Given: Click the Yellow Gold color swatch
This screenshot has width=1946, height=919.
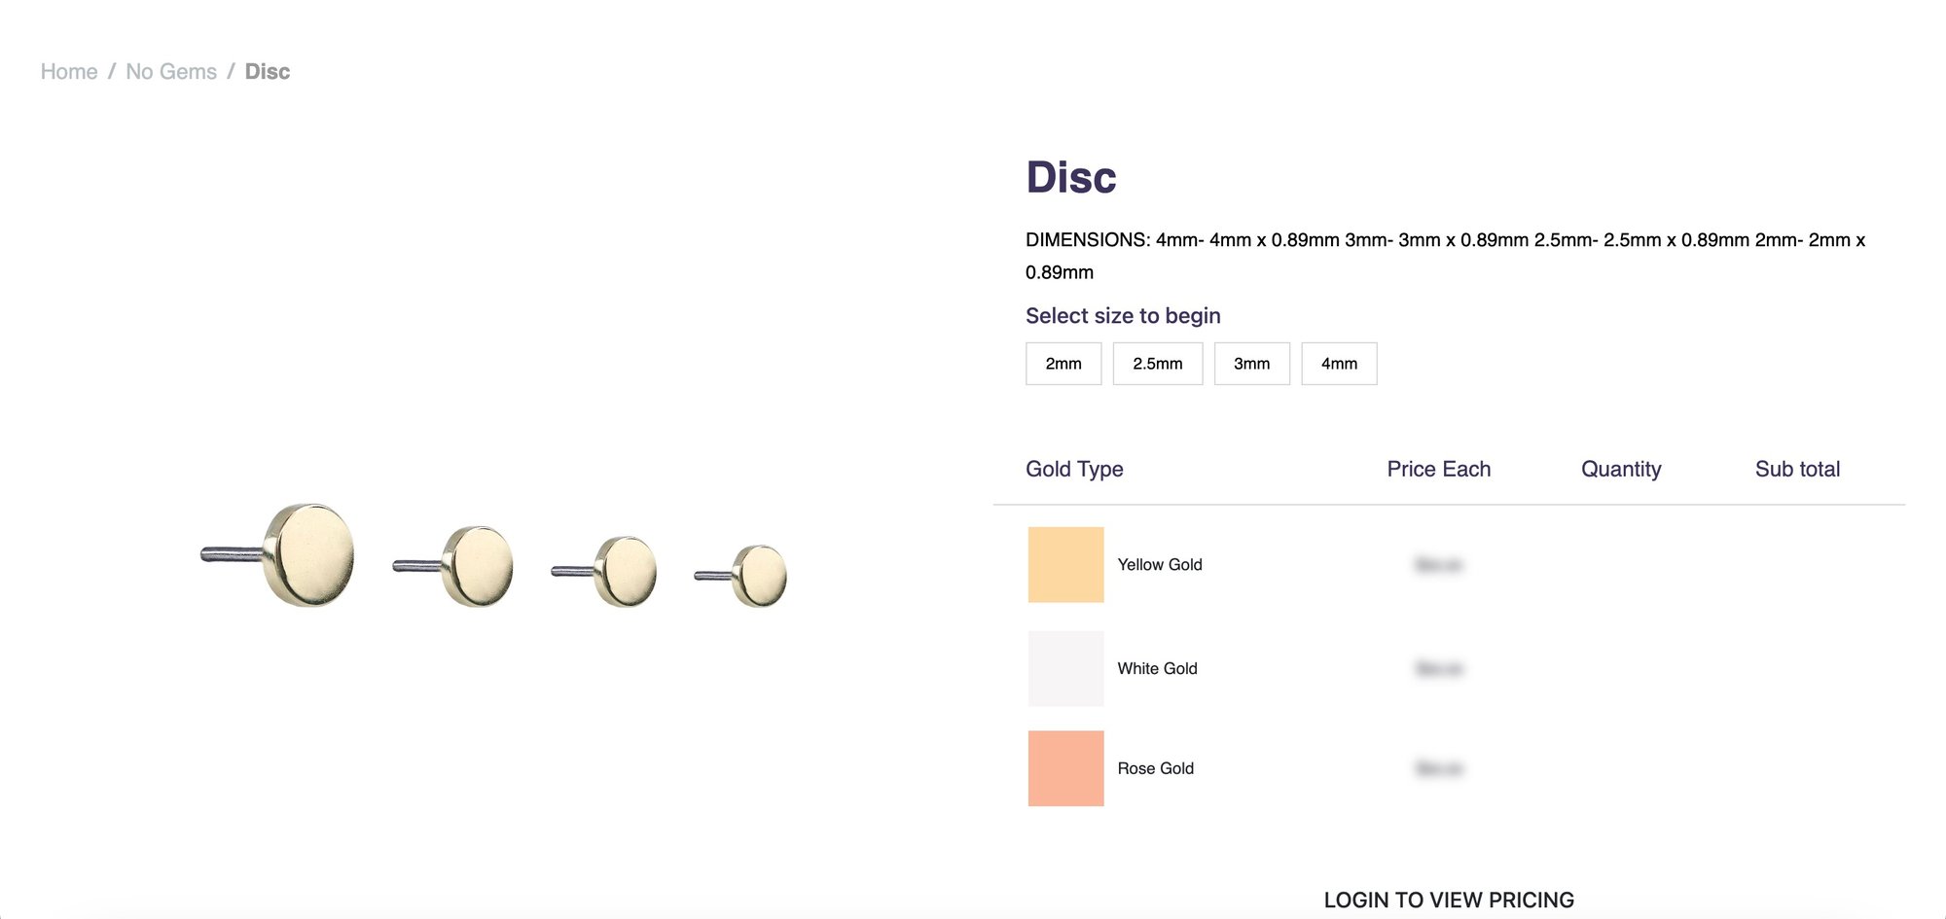Looking at the screenshot, I should pos(1065,565).
